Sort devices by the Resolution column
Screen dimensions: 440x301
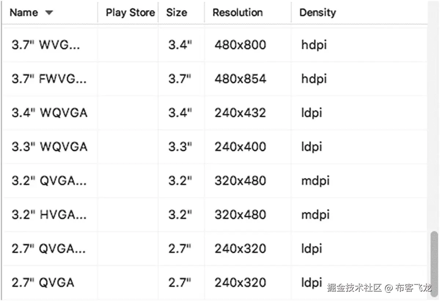click(237, 12)
